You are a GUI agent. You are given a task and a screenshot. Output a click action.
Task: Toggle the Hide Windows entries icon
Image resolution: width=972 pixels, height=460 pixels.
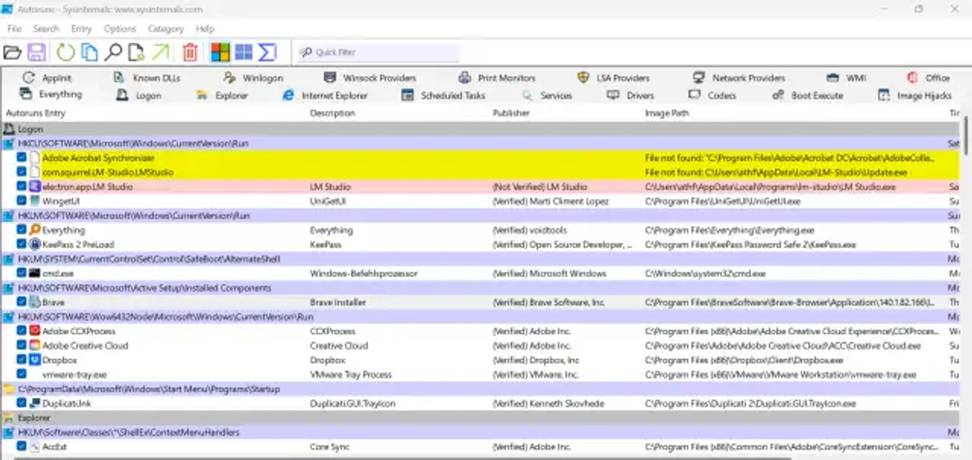(x=220, y=52)
